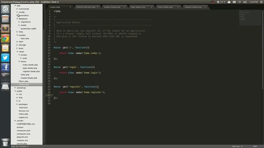The image size is (264, 148).
Task: Open the Twitter app in the dock
Action: [5, 58]
